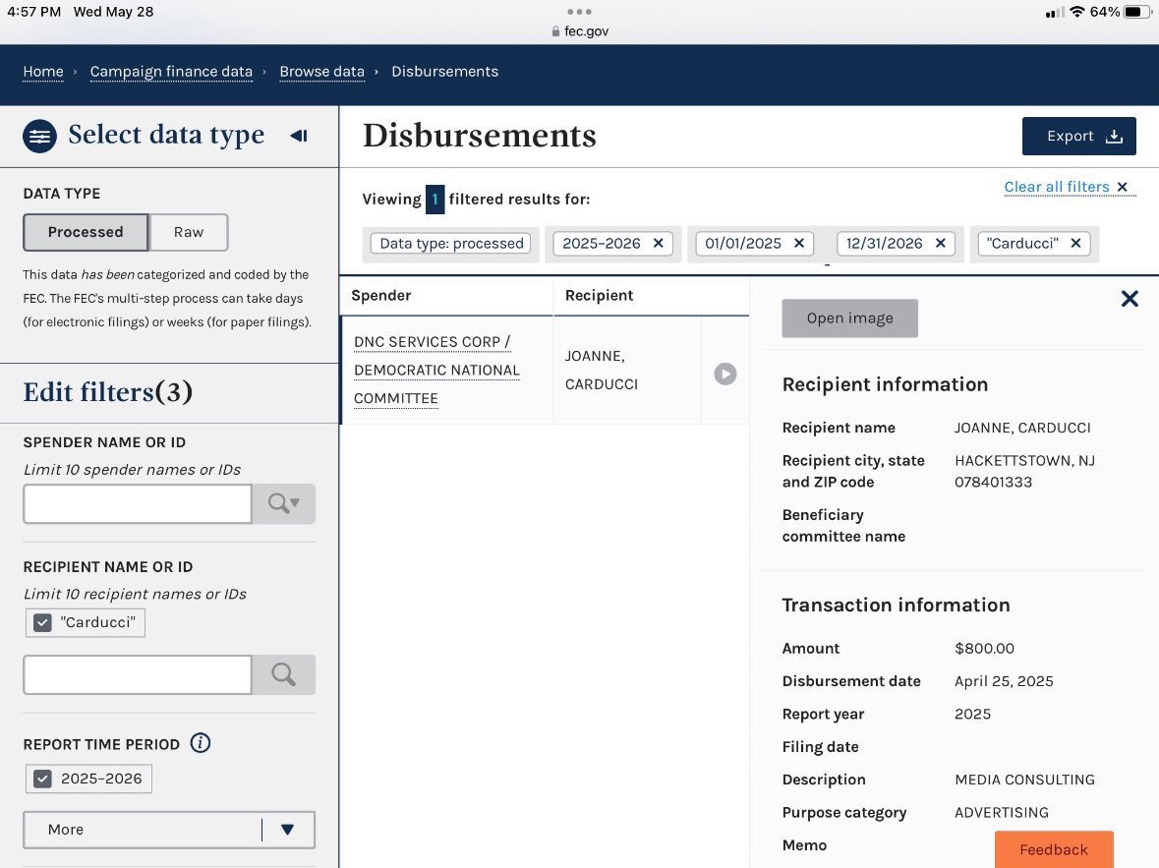Screen dimensions: 1159x868
Task: Remove the "Carducci" filter tag
Action: 1075,243
